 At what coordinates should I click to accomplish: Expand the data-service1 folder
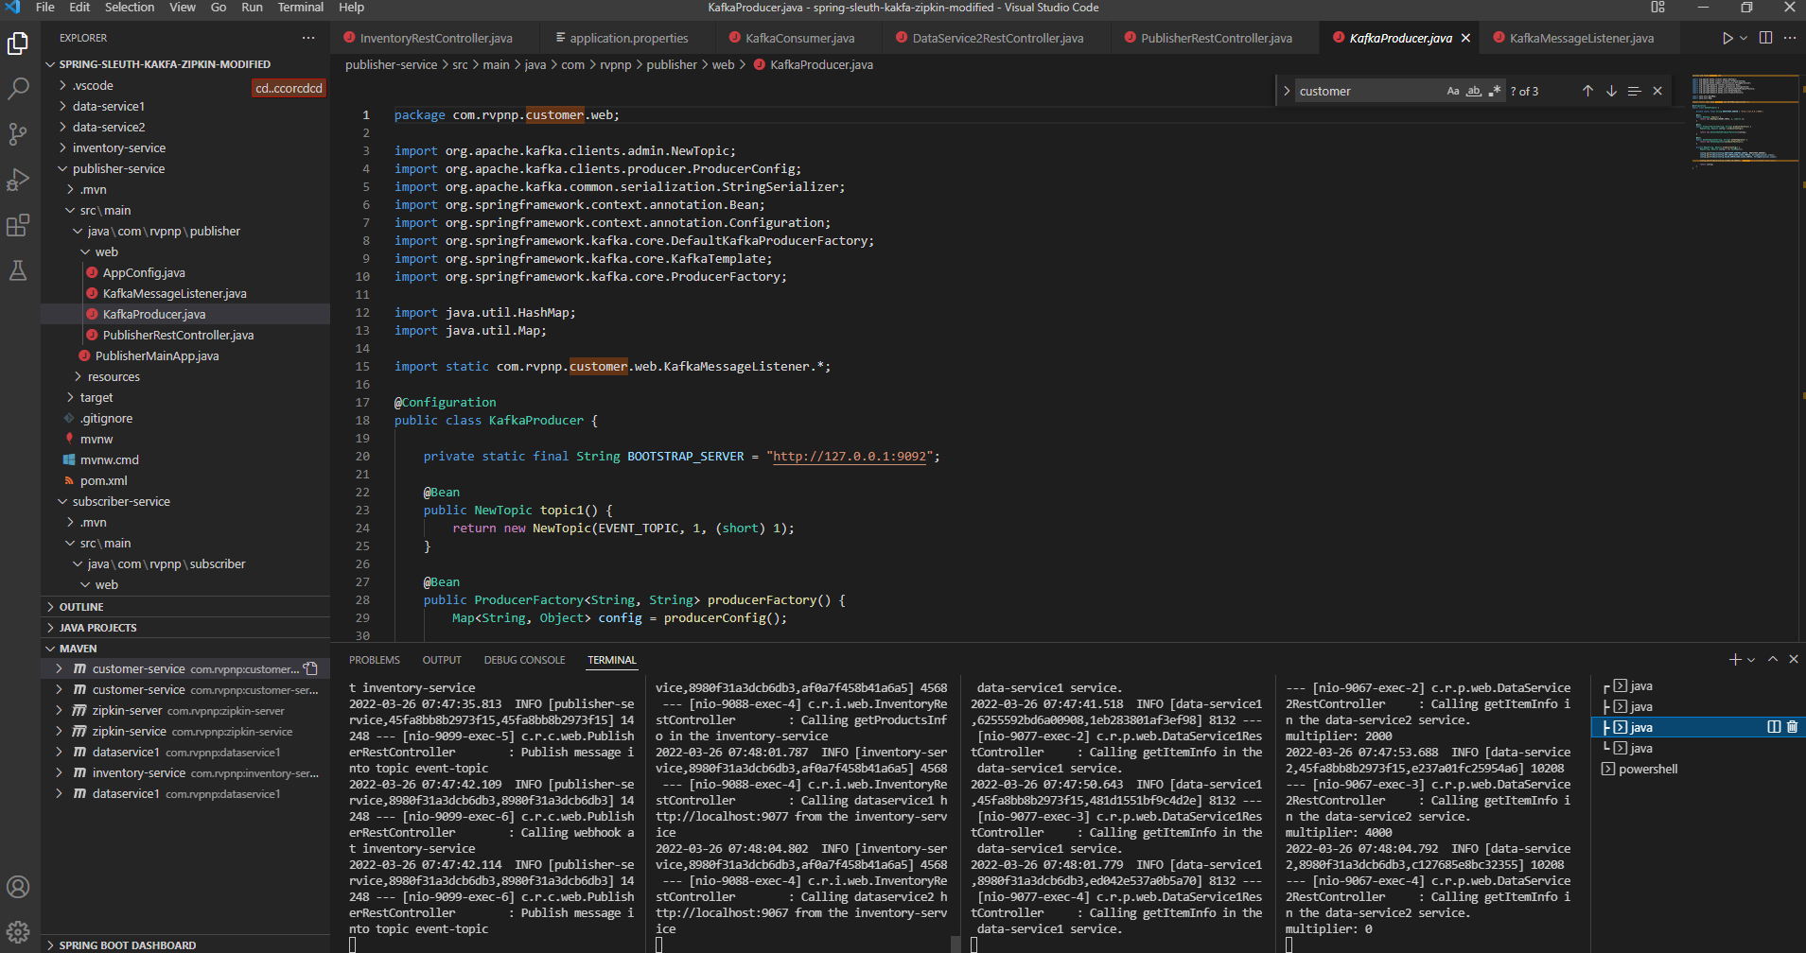(109, 106)
